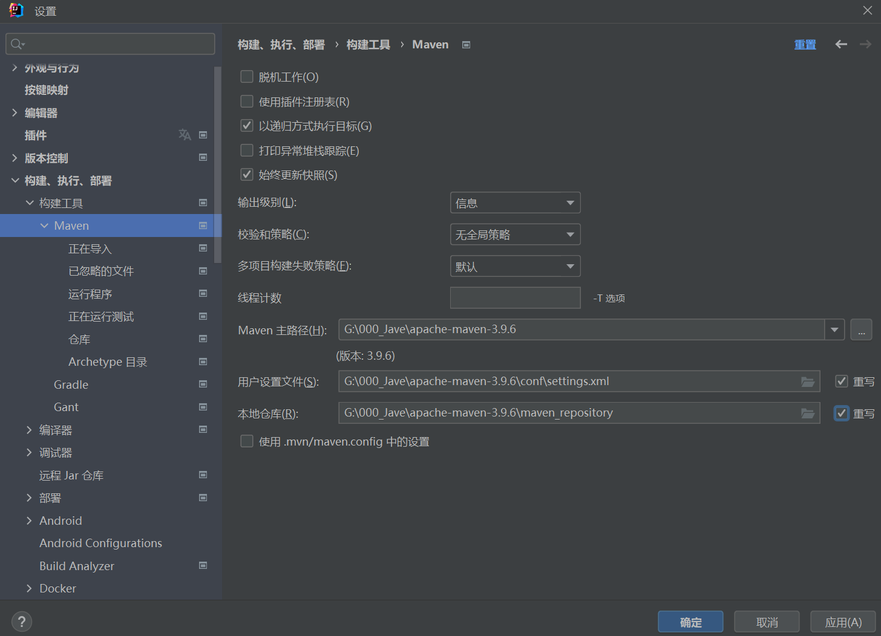Click project-level icon beside Build Analyzer

(203, 565)
